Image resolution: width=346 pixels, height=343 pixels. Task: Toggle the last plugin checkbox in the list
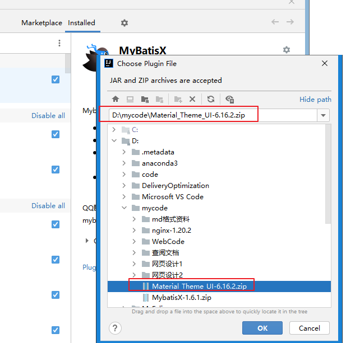point(56,330)
